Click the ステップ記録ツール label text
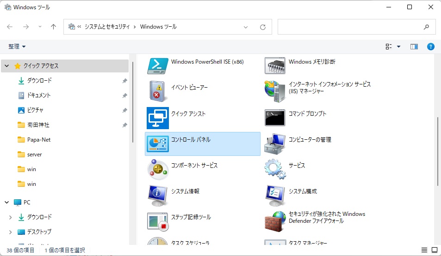The image size is (441, 256). pyautogui.click(x=191, y=217)
